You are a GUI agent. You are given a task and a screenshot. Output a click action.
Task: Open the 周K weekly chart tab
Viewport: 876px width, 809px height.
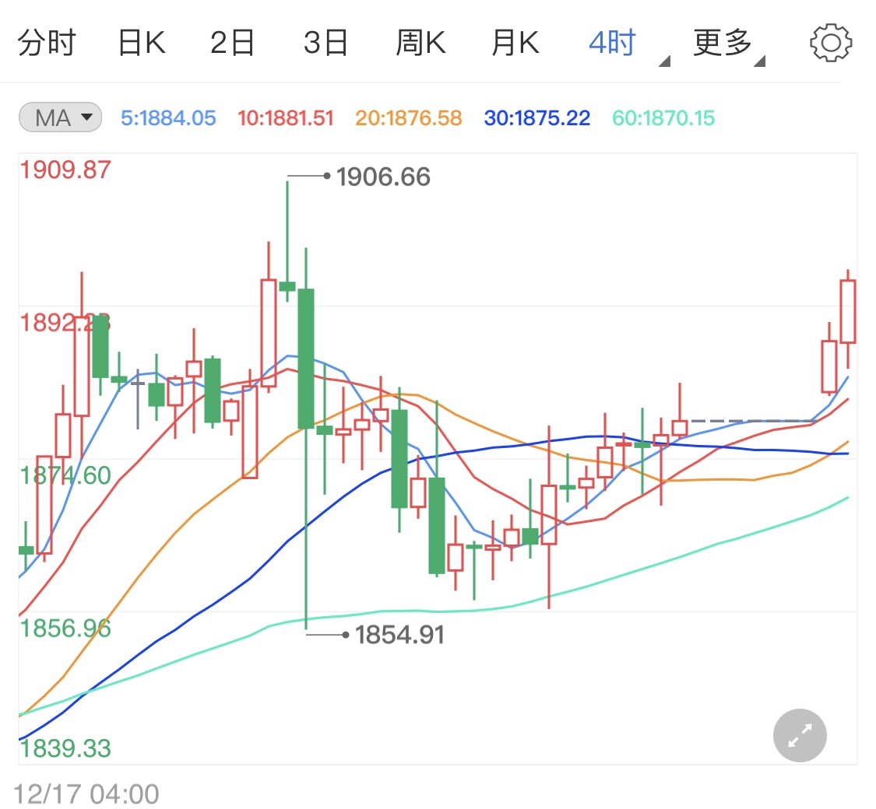click(420, 43)
